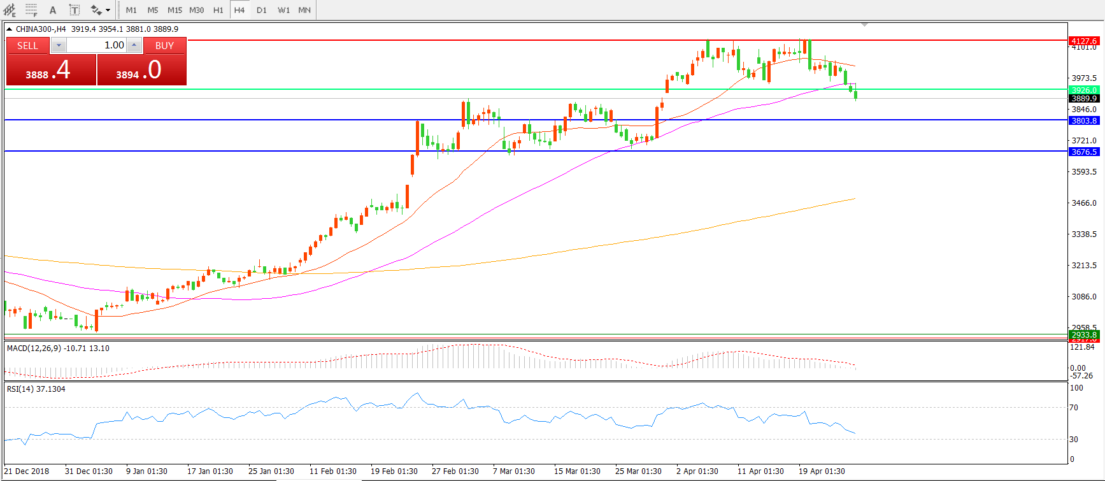Pick the Text tool (A icon)
The width and height of the screenshot is (1105, 481).
pos(53,10)
